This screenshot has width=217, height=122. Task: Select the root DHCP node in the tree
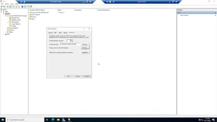click(x=5, y=10)
